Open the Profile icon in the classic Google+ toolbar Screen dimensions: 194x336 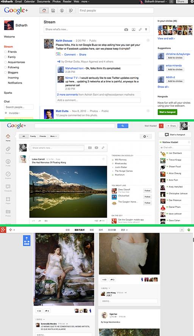[x=62, y=11]
